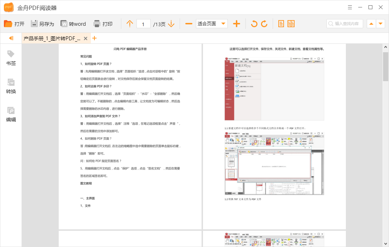Click the heading 闪电 PDF 编辑器产品手册
389x247 pixels.
coord(130,49)
